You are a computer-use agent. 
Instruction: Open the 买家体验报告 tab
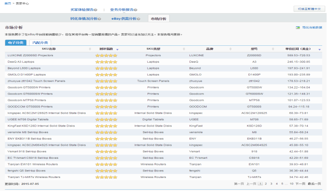coord(82,10)
